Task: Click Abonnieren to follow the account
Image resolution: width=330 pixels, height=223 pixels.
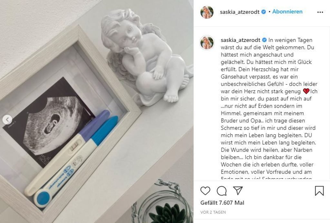Action: 287,12
